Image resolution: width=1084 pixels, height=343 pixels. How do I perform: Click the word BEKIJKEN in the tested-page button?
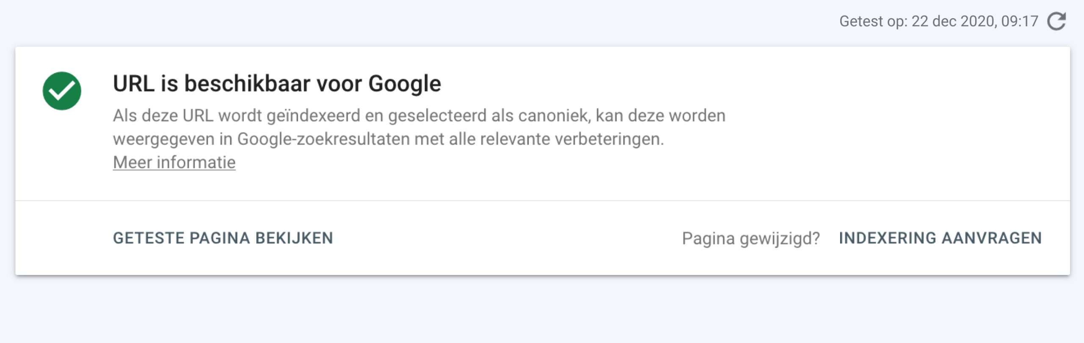[x=294, y=238]
